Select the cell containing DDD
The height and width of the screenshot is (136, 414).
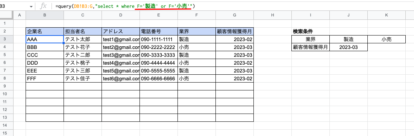pos(45,63)
